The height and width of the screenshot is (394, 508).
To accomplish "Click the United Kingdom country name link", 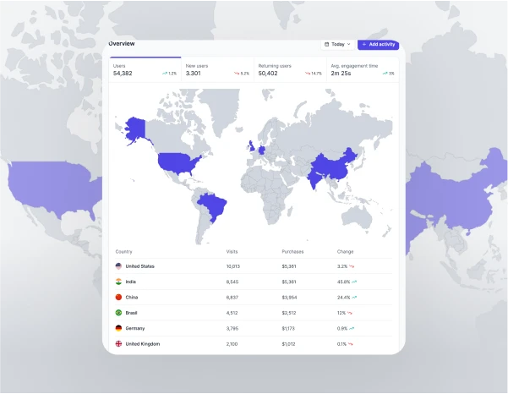I will click(143, 344).
